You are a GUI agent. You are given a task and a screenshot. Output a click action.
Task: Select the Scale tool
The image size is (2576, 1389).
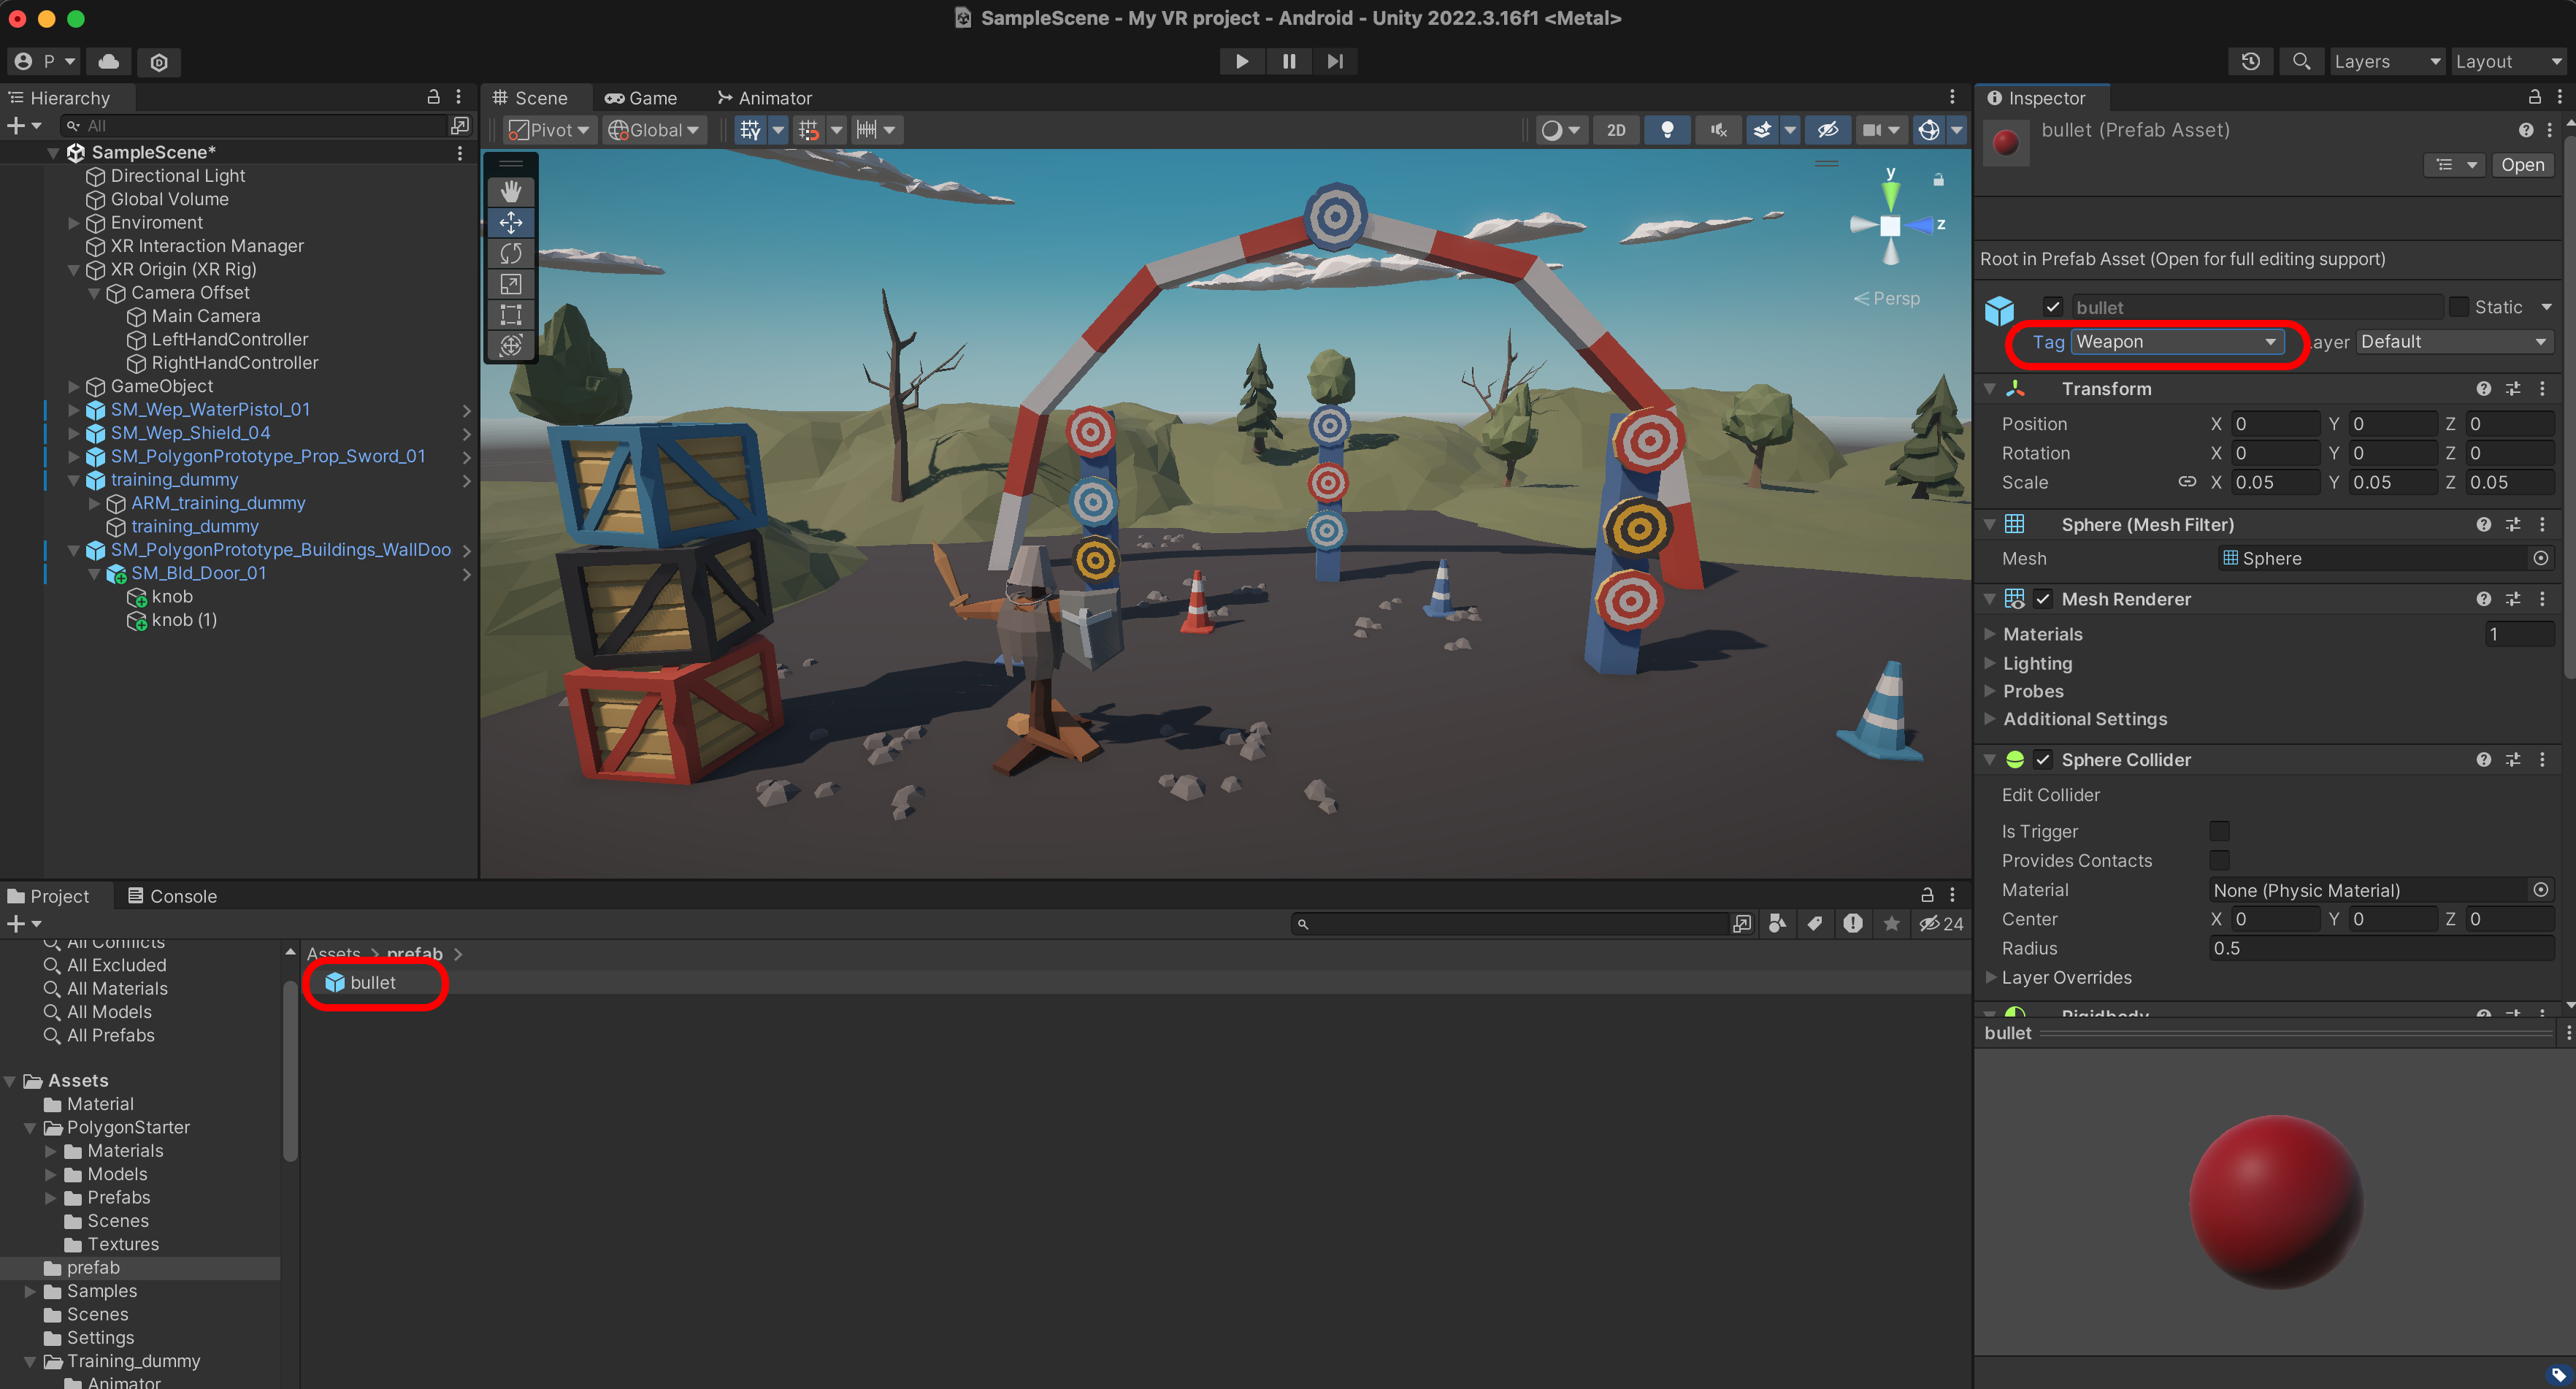point(510,284)
